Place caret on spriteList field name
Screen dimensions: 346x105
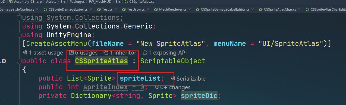(x=140, y=78)
